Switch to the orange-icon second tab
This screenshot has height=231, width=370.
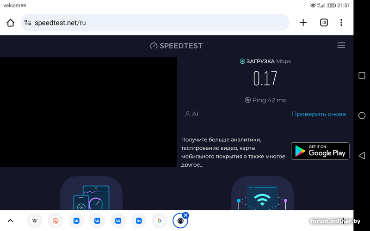[55, 221]
